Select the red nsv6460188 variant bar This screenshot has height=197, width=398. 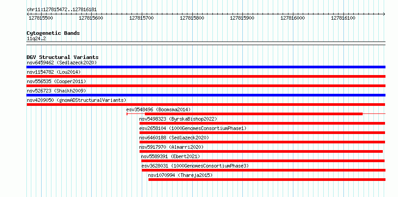pyautogui.click(x=262, y=142)
